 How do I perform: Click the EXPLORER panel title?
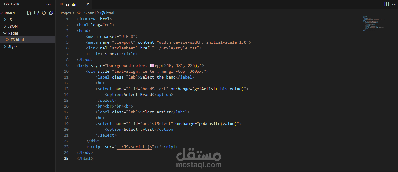click(12, 4)
